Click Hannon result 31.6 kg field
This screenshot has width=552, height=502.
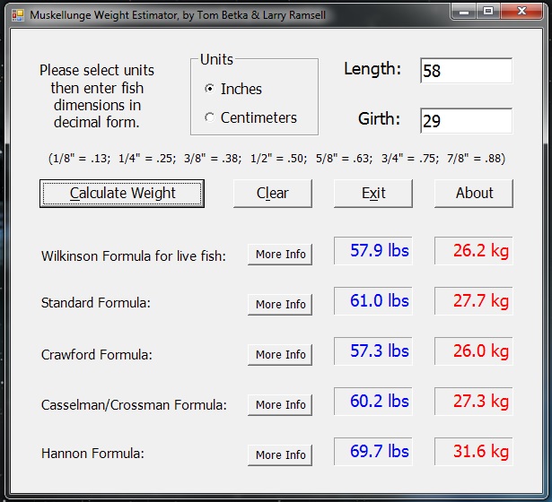click(x=474, y=452)
